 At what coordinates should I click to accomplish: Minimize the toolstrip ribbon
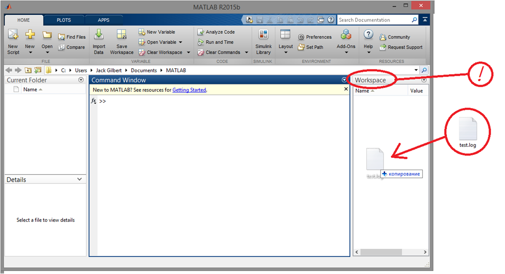pos(425,20)
